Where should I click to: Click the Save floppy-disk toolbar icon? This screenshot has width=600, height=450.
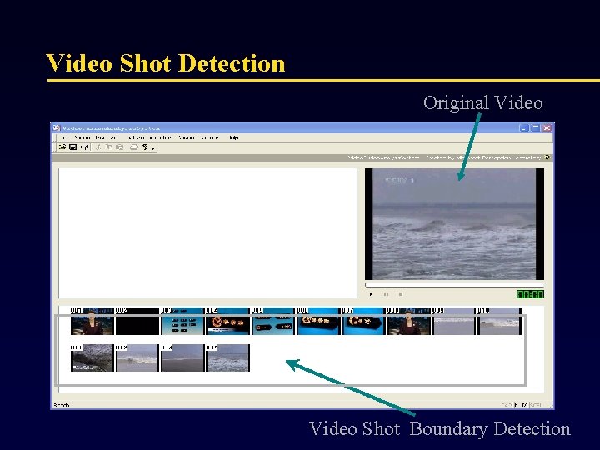tap(72, 147)
